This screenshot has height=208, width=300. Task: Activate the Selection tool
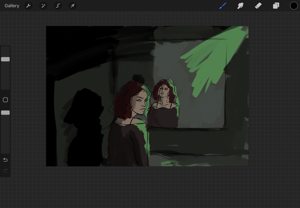[58, 5]
